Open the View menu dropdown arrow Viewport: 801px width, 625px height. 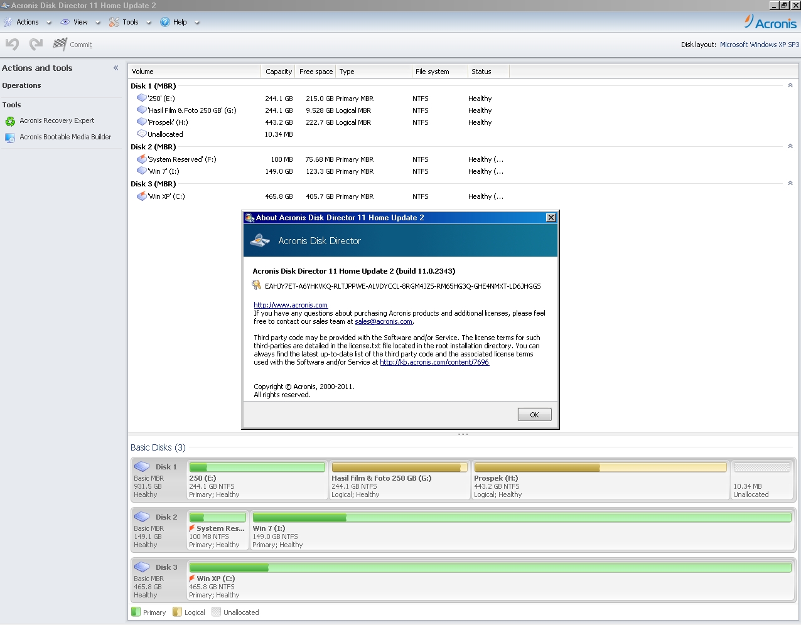(98, 23)
